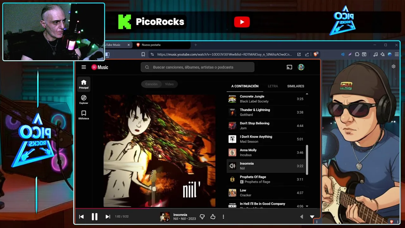The width and height of the screenshot is (405, 228).
Task: Open settings gear on new tab page
Action: pos(394,66)
